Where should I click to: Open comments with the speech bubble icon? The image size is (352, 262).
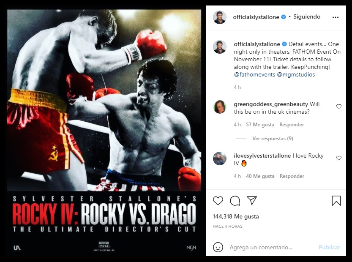click(x=235, y=200)
